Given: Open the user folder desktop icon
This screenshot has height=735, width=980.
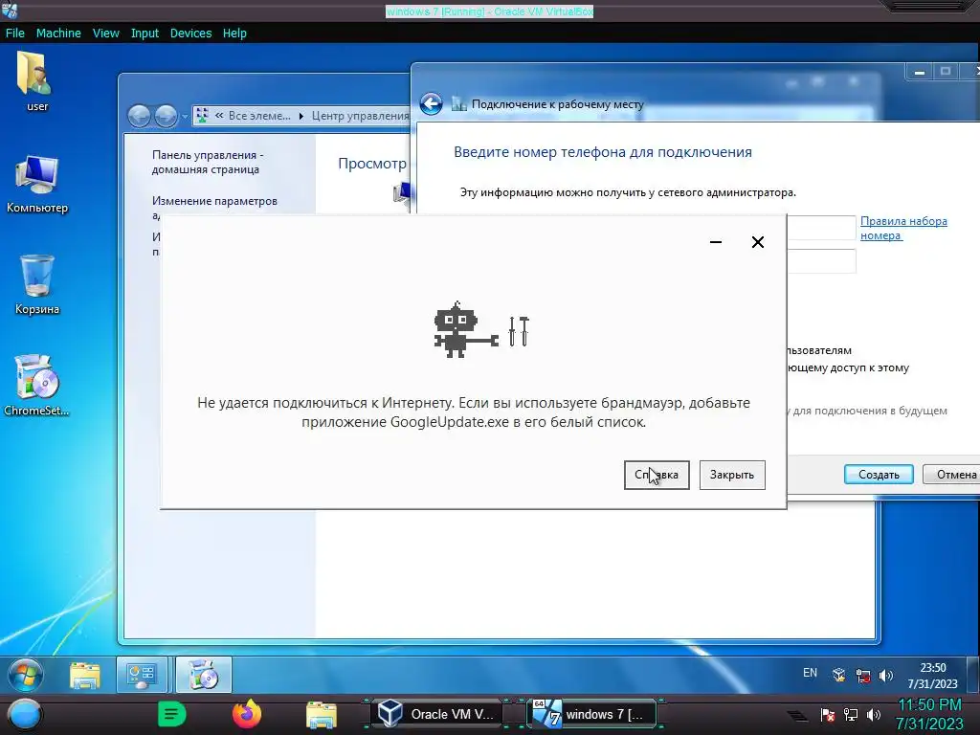Looking at the screenshot, I should [x=36, y=81].
